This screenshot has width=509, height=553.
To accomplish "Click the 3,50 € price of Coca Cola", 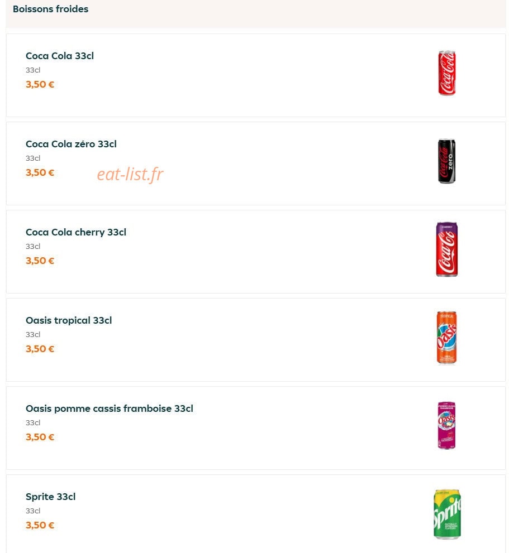I will [40, 84].
